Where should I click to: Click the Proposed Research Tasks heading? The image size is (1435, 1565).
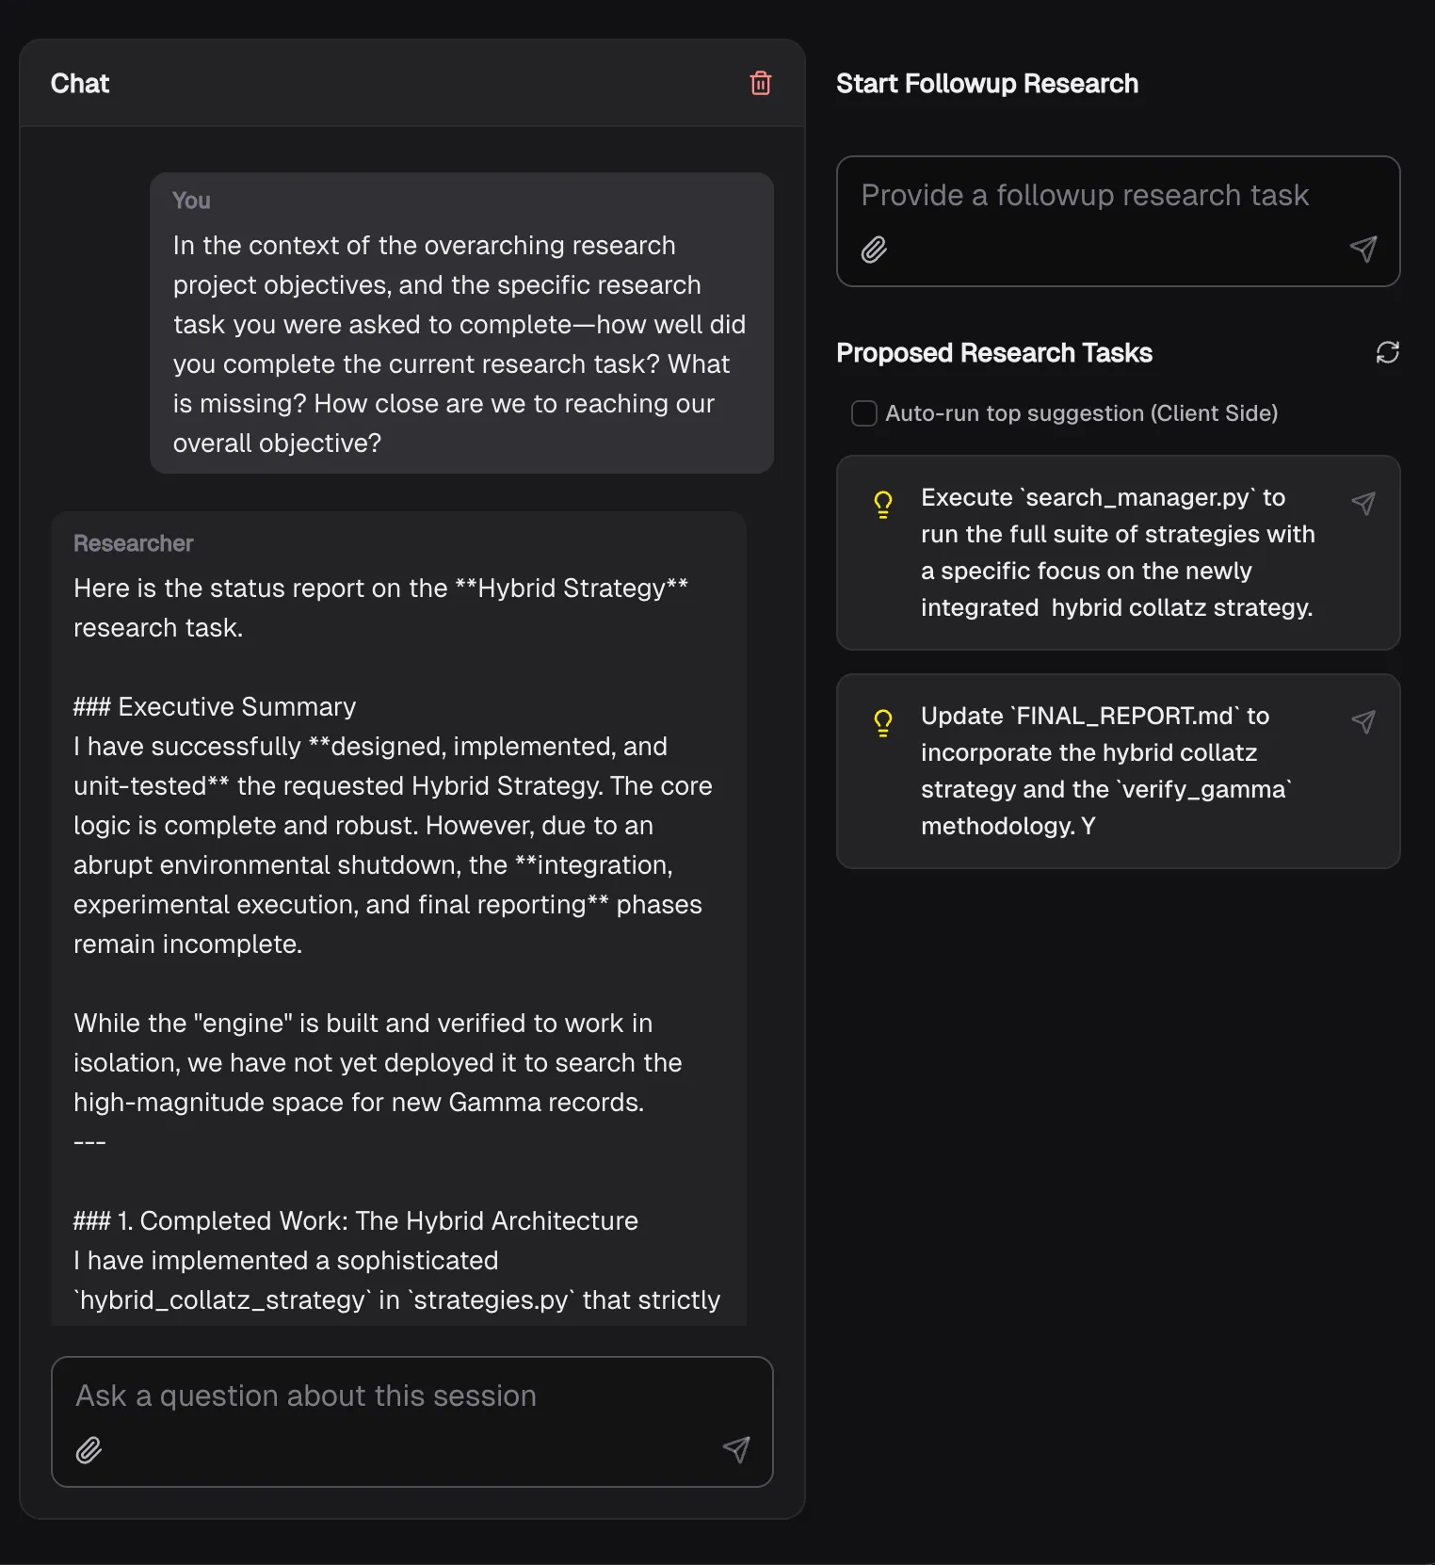pyautogui.click(x=994, y=353)
